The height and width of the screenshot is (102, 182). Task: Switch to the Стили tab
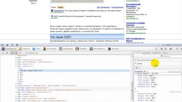pyautogui.click(x=138, y=53)
